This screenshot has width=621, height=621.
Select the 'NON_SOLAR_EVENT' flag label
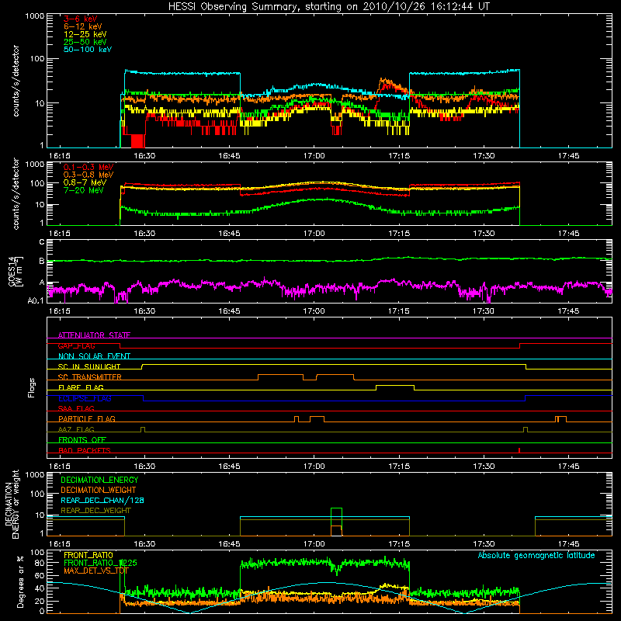pos(94,356)
